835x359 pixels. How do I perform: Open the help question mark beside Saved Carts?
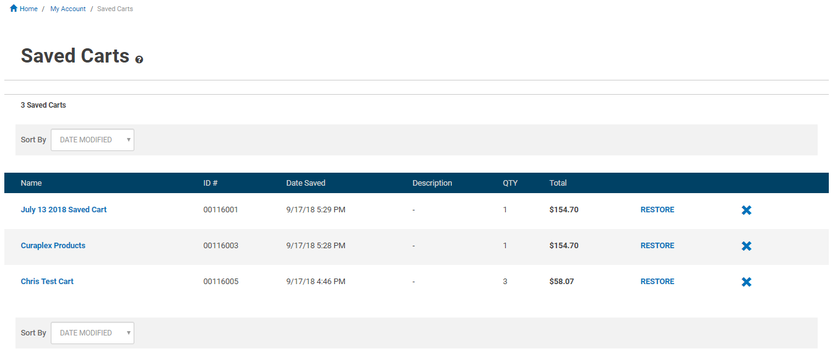pyautogui.click(x=139, y=59)
